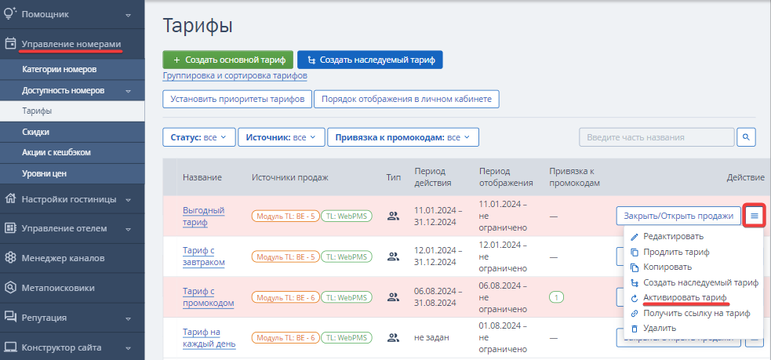This screenshot has width=771, height=360.
Task: Click the magnifier search button
Action: coord(746,136)
